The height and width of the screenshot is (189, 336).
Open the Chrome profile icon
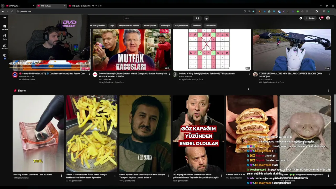pos(328,11)
